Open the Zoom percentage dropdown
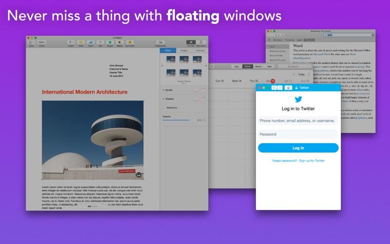The width and height of the screenshot is (390, 244). click(x=41, y=42)
